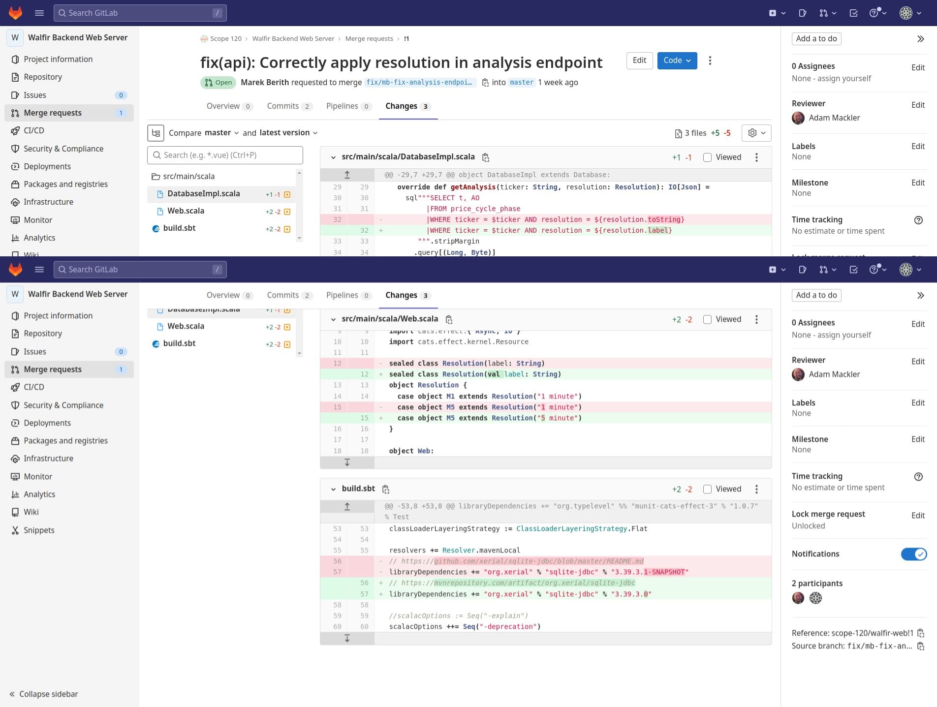Focus the file search field (Ctrl+P)
Image resolution: width=937 pixels, height=707 pixels.
coord(225,155)
